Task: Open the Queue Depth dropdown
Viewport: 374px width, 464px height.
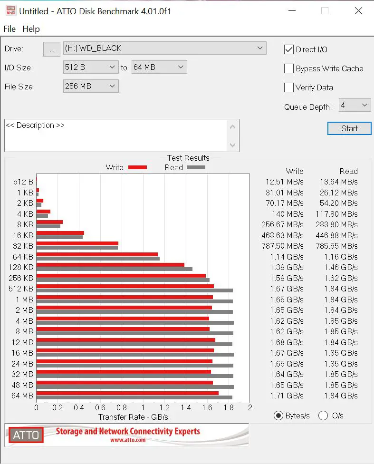Action: (355, 105)
